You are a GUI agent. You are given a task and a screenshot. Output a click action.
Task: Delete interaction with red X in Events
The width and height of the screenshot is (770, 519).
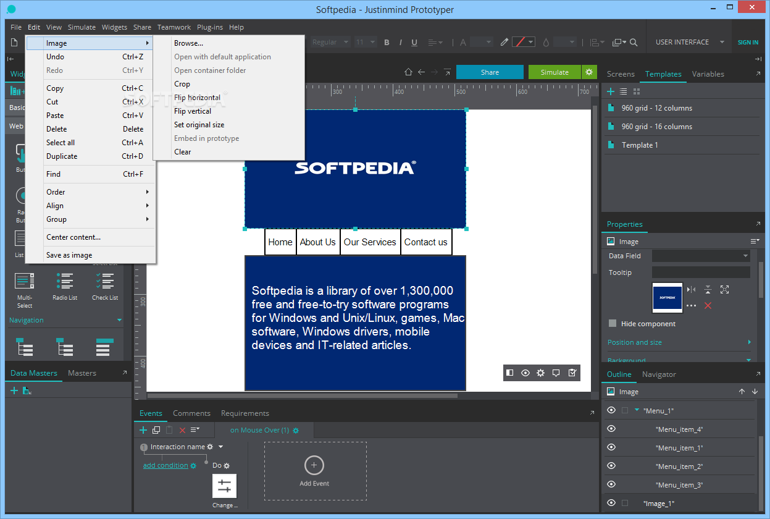pos(182,430)
